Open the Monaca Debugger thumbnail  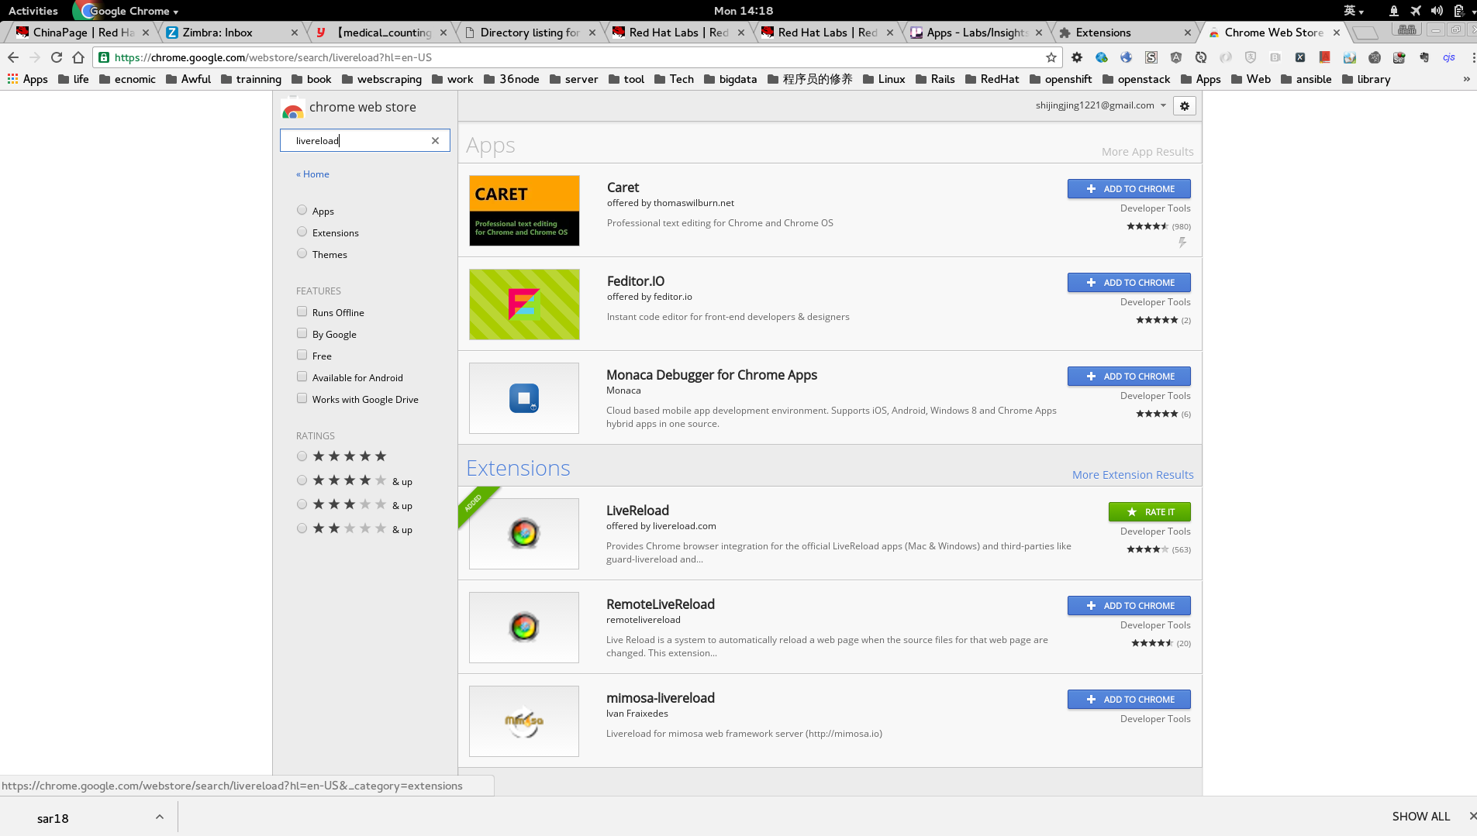(524, 398)
